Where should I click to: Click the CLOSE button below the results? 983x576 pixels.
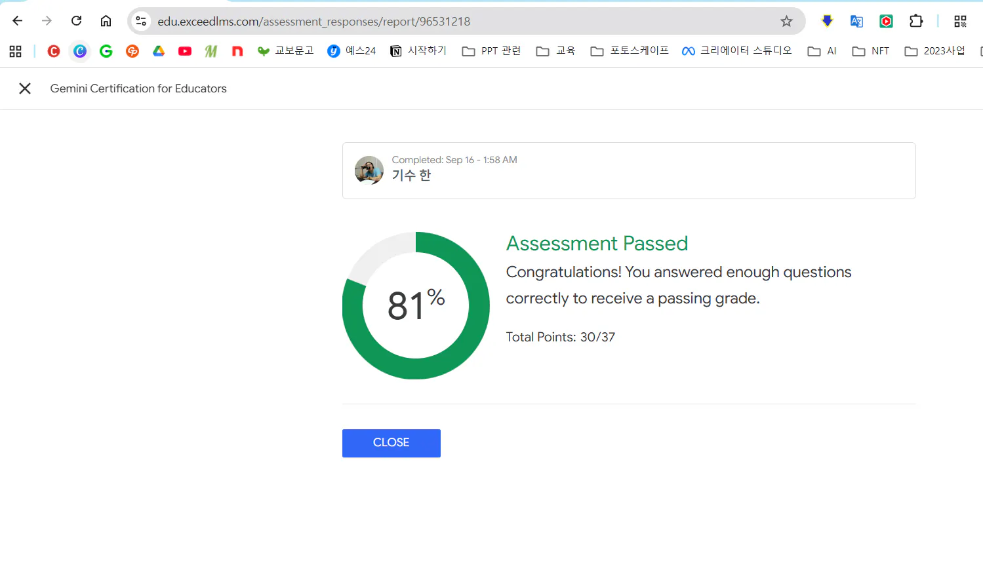[x=391, y=443]
